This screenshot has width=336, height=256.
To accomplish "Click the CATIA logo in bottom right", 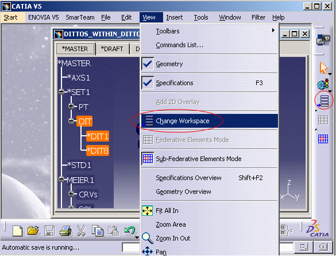I will point(318,229).
